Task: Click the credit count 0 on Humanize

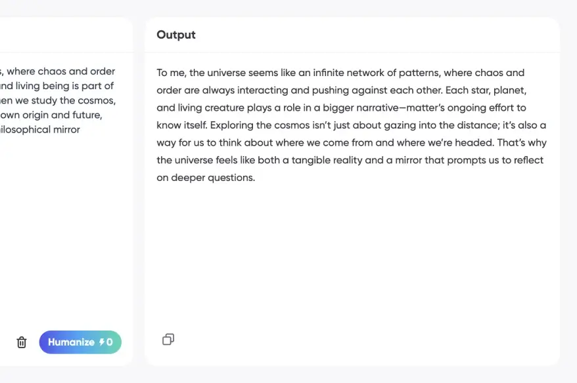Action: pos(110,342)
